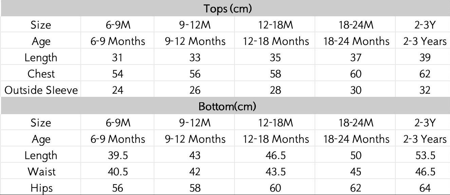This screenshot has height=195, width=450.
Task: Click the waist value 42
Action: click(195, 172)
